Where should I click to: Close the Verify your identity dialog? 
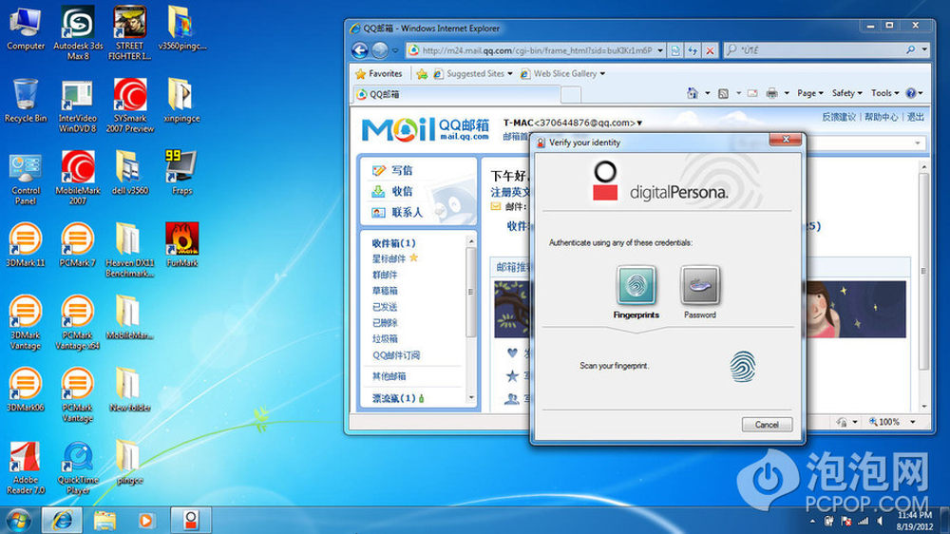(786, 140)
